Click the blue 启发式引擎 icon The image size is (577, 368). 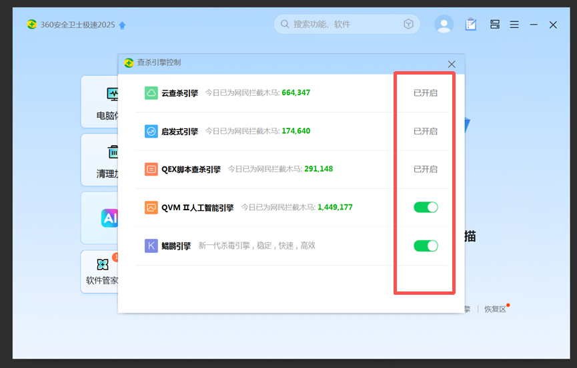coord(151,131)
